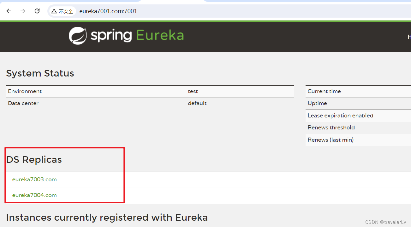Click the Lease expiration enabled label

340,116
